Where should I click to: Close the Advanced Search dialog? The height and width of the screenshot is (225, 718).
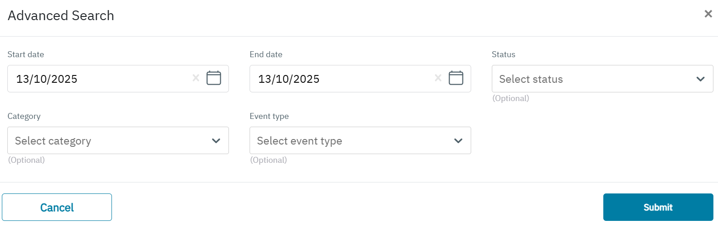click(708, 14)
